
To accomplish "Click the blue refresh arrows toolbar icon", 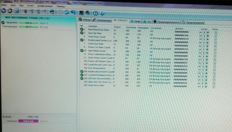I will click(4, 11).
